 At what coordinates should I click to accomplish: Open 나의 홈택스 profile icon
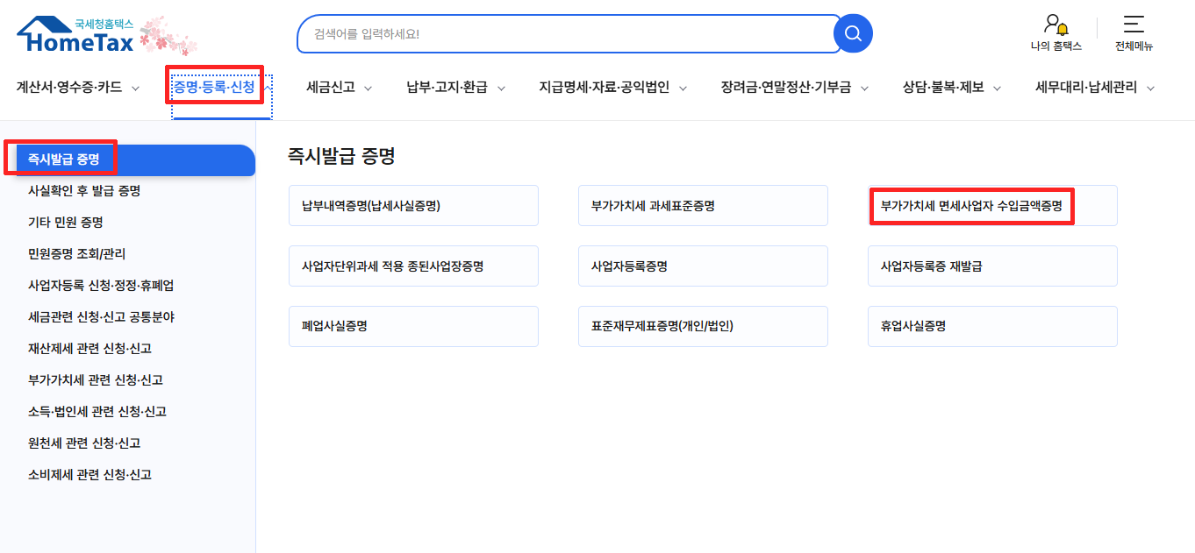tap(1055, 25)
